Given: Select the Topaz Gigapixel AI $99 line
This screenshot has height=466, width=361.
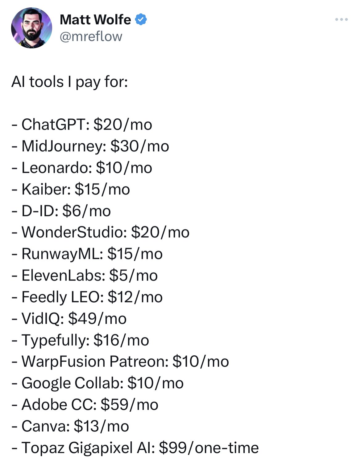Looking at the screenshot, I should pos(135,448).
